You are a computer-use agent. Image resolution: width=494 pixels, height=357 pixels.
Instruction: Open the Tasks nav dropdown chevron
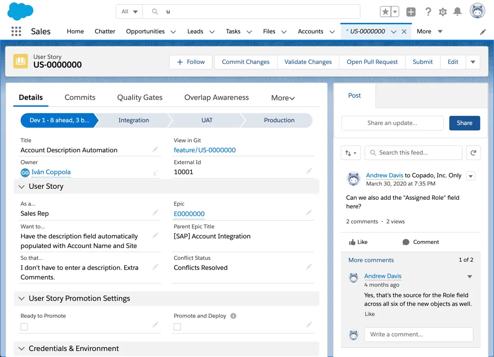point(249,32)
